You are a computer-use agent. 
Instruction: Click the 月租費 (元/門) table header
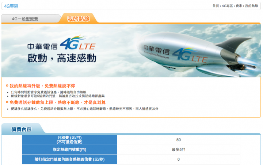point(69,140)
